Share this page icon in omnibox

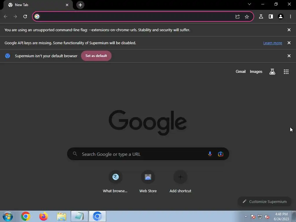[x=238, y=16]
